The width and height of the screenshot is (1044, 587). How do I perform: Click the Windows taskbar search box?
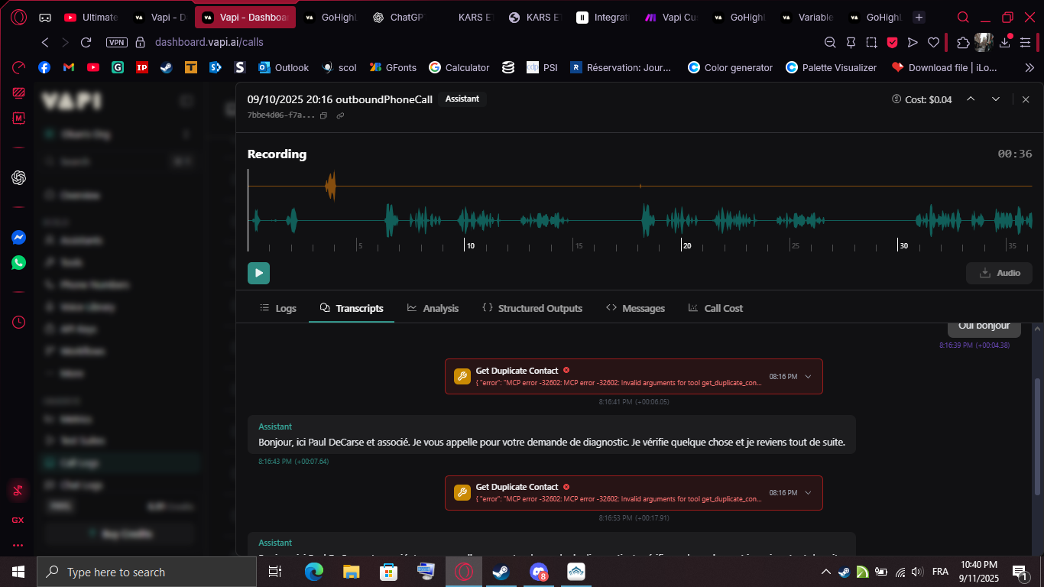[x=147, y=572]
